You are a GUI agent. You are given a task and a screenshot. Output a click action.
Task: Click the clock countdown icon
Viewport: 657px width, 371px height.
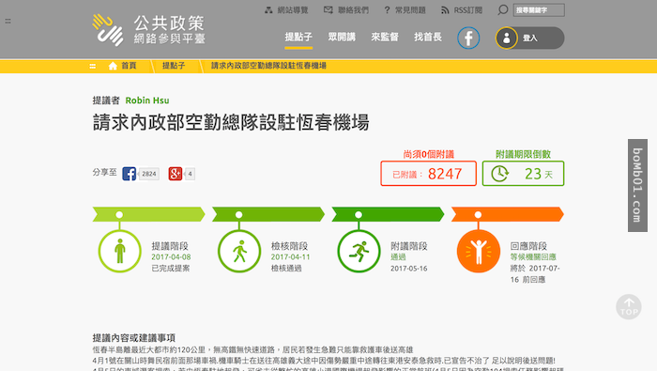click(x=499, y=174)
